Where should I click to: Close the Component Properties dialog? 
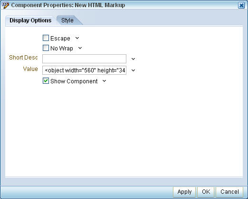coord(241,5)
